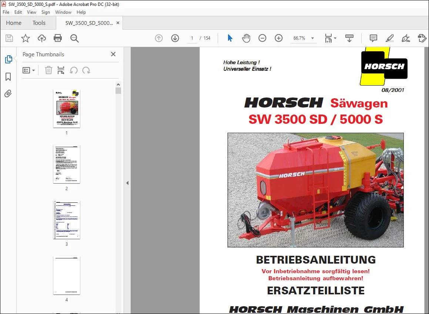Screen dimensions: 429x314
Task: Open the File menu
Action: 6,12
